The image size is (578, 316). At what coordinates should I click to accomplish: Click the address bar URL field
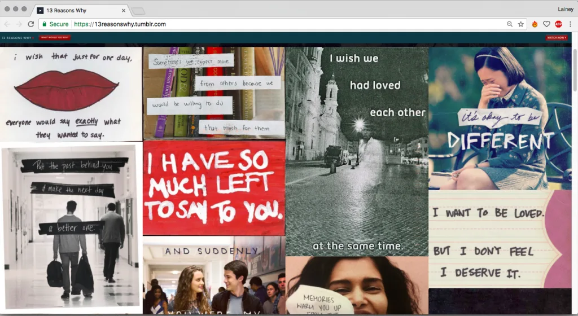[282, 24]
